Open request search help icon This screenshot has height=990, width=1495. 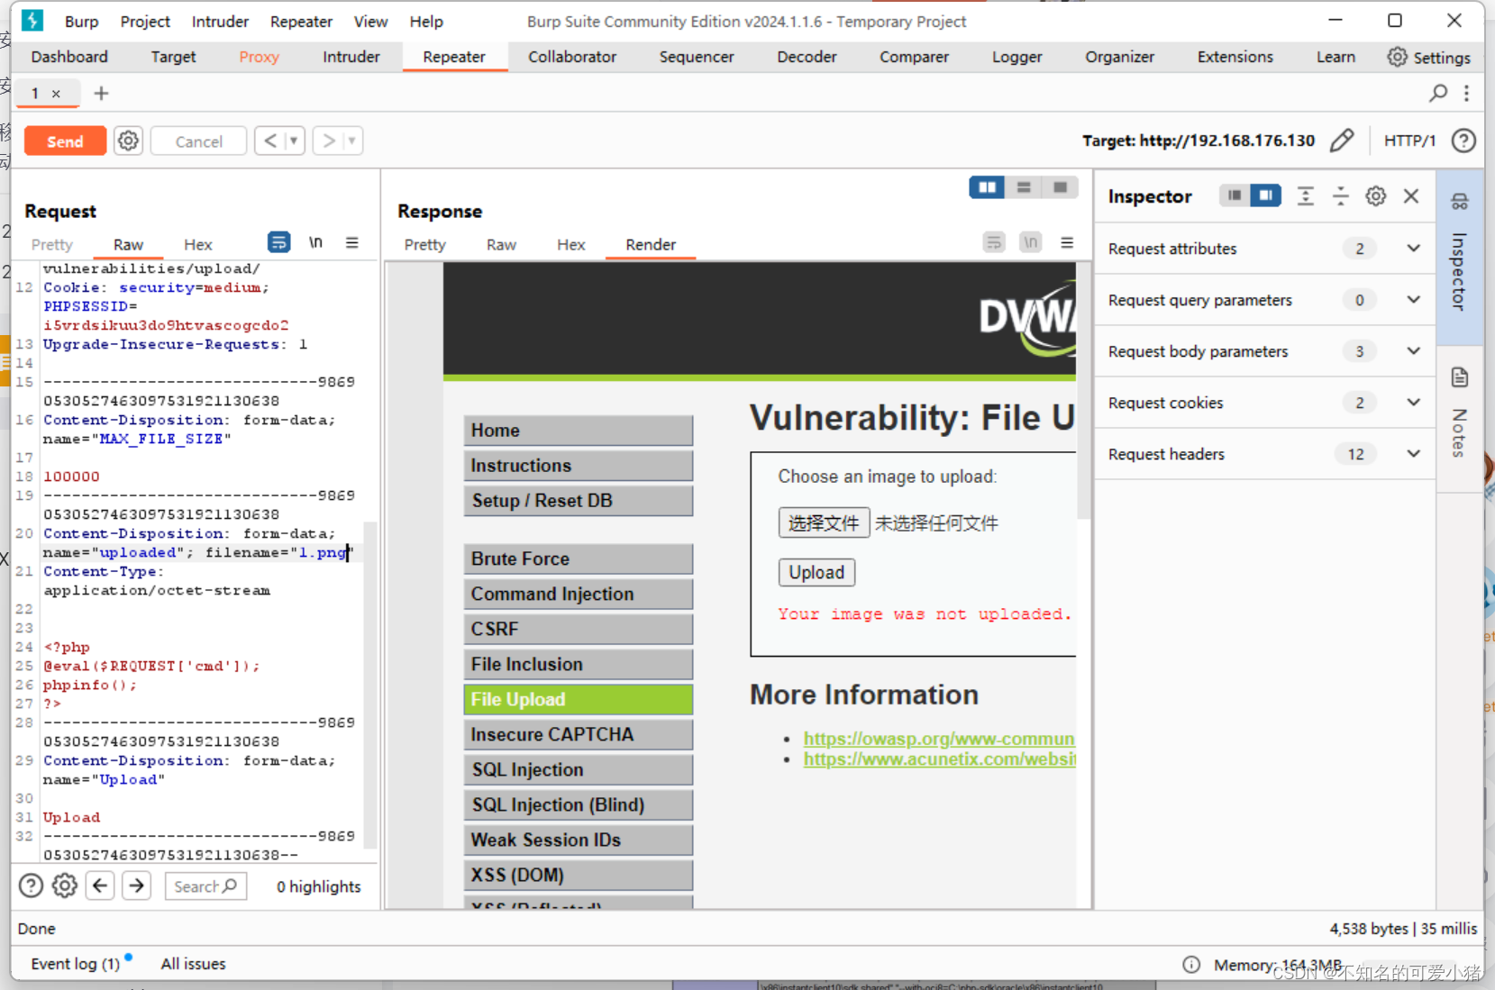(x=31, y=886)
